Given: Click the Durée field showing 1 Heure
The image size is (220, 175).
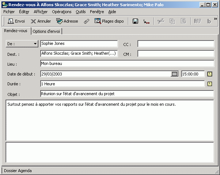Looking at the screenshot, I should tap(122, 84).
